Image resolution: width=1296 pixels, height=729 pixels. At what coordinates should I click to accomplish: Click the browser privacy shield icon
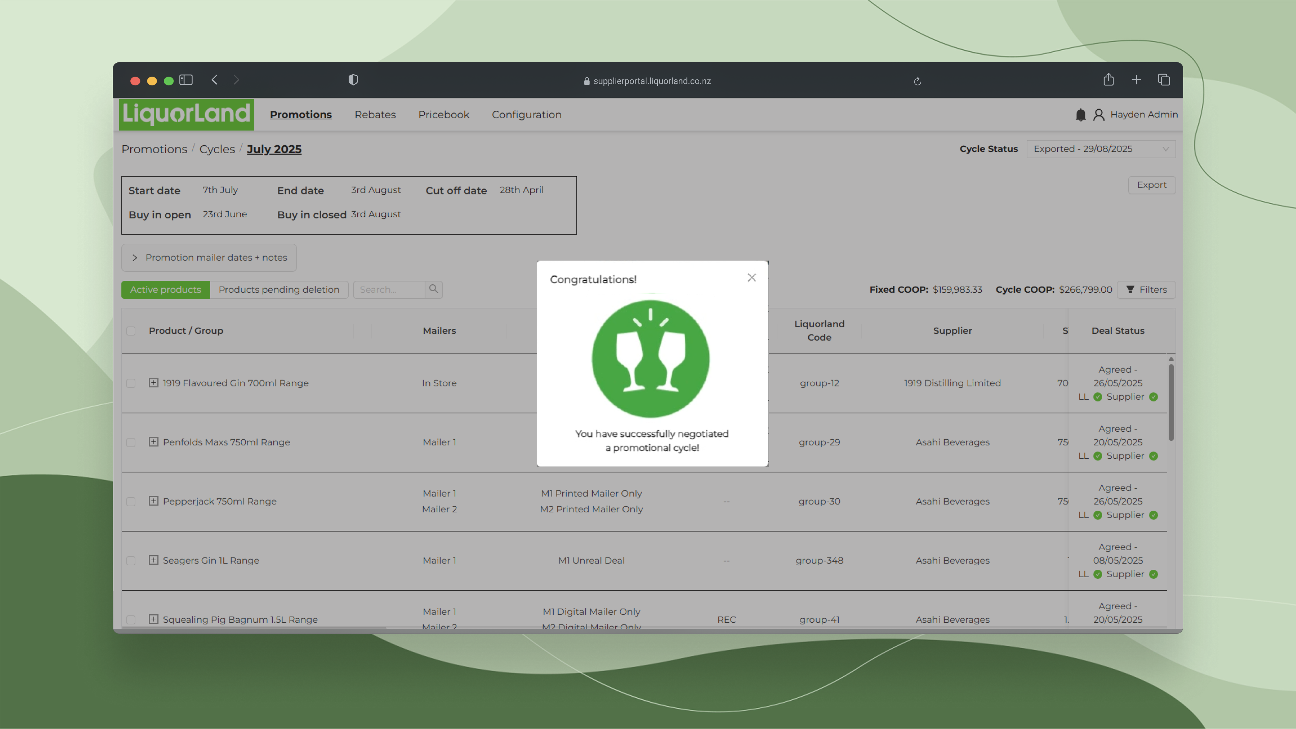click(x=353, y=80)
